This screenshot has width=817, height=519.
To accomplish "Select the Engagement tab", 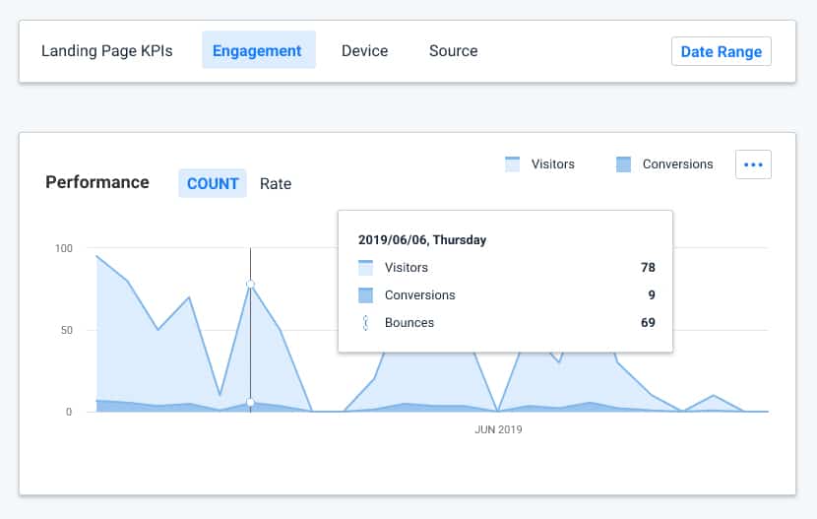I will [258, 50].
